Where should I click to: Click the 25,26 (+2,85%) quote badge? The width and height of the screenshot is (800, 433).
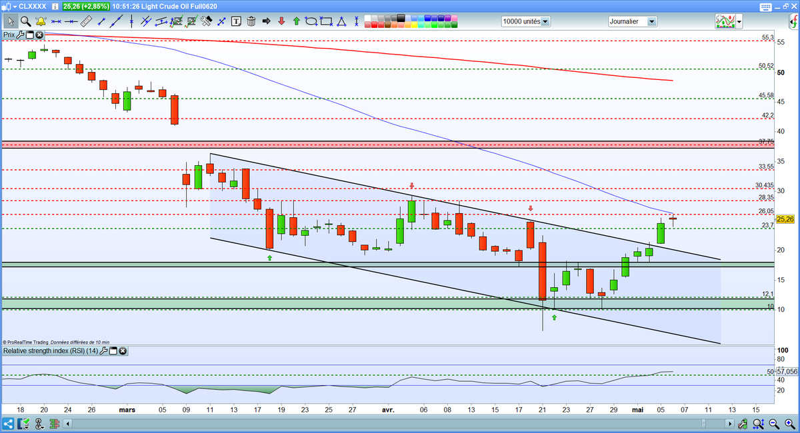tap(86, 7)
